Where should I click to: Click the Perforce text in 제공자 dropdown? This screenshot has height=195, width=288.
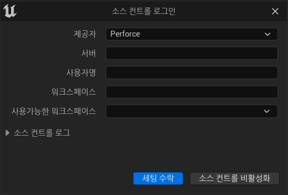point(125,34)
